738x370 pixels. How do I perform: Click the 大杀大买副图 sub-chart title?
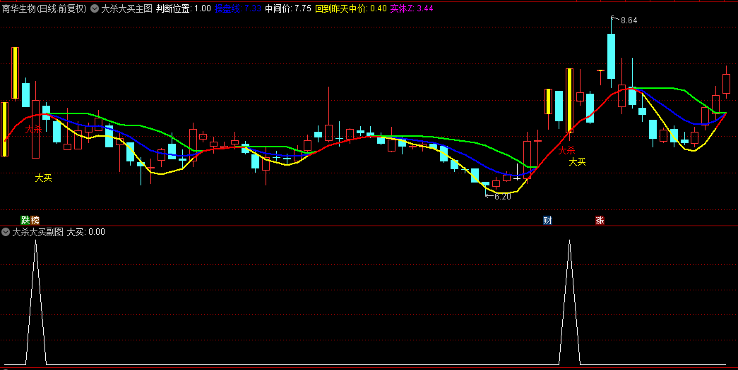point(37,232)
